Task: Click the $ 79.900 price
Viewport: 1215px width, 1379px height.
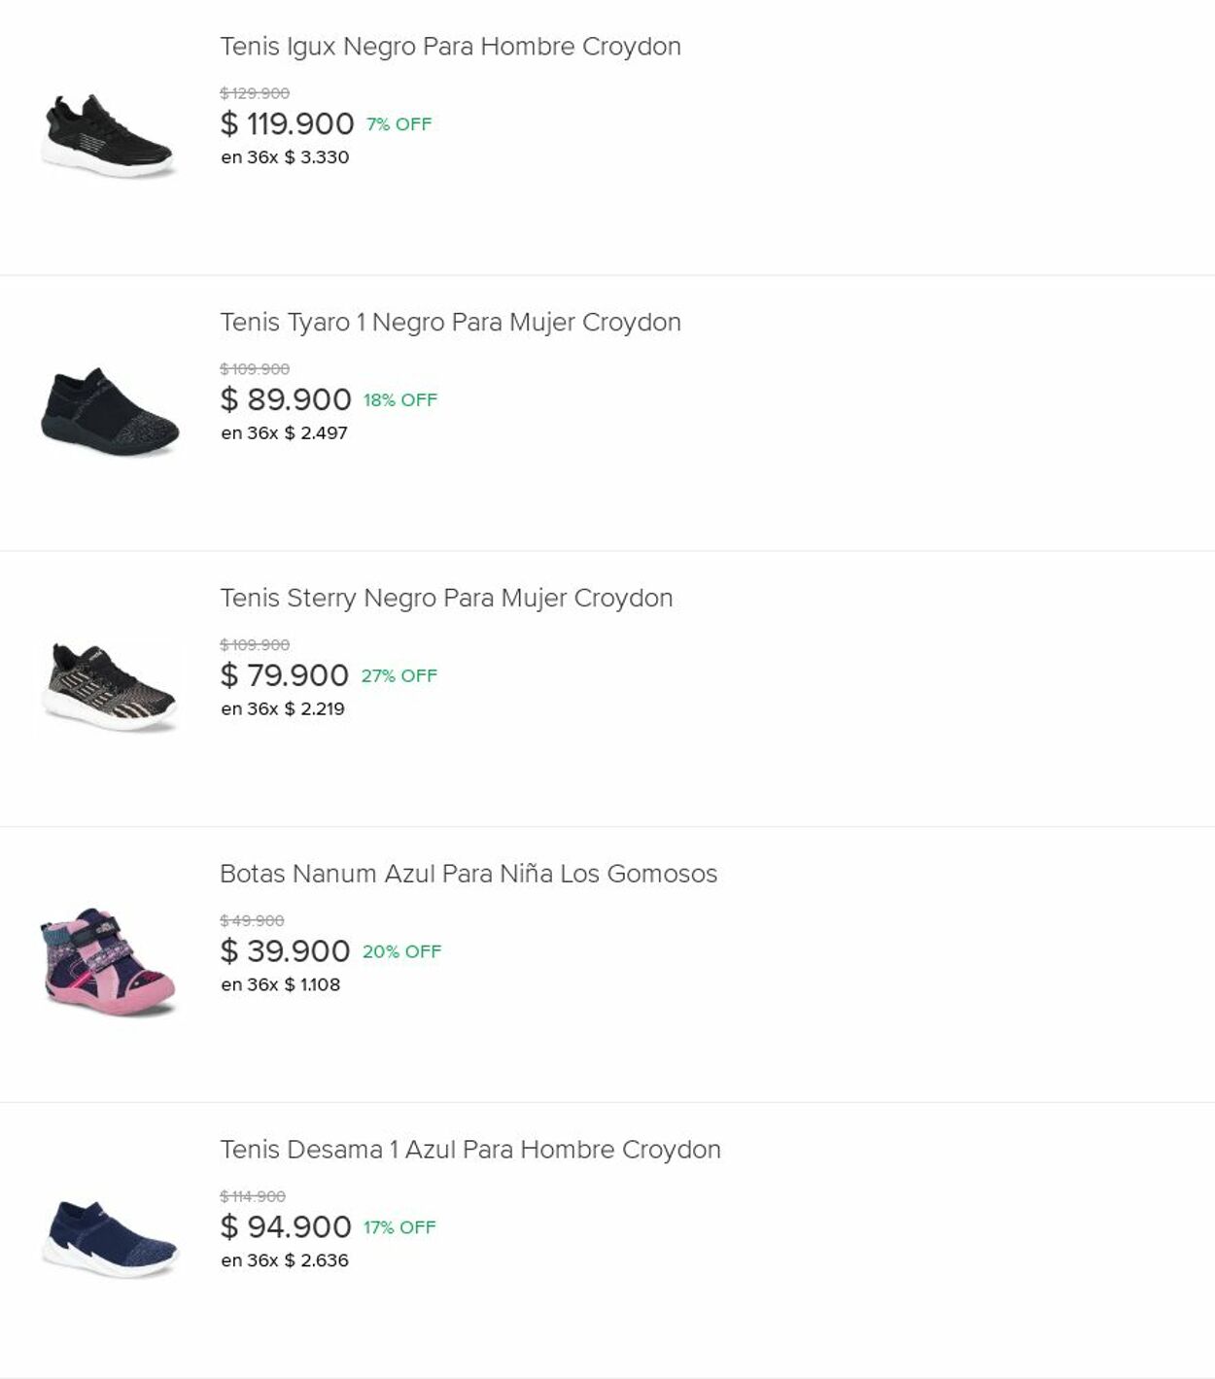Action: 284,675
